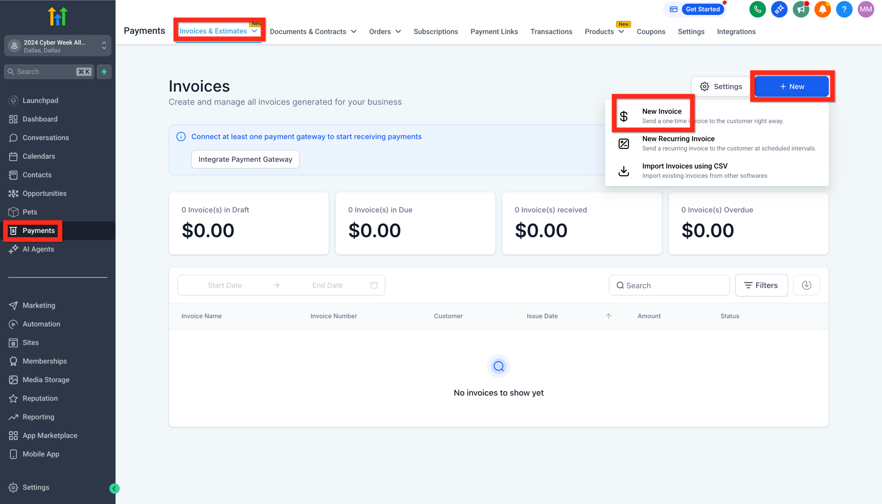Switch to the Transactions tab
This screenshot has width=882, height=504.
[551, 31]
